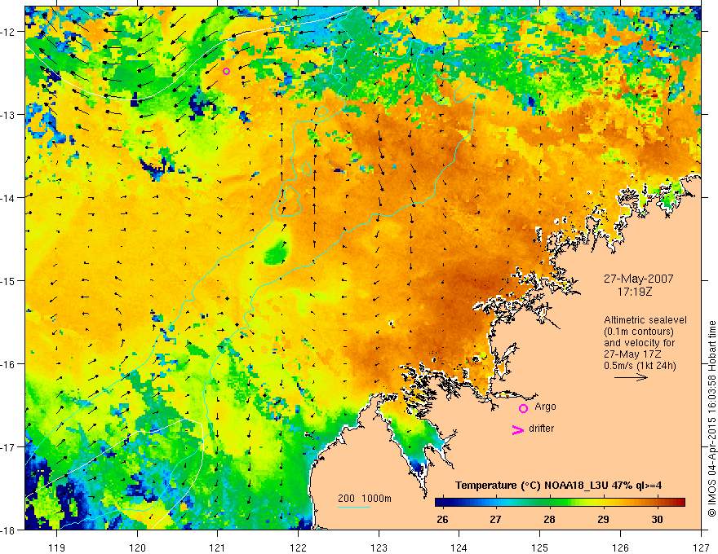Click the latitude axis label -18
Screen dimensions: 718x554
9,530
